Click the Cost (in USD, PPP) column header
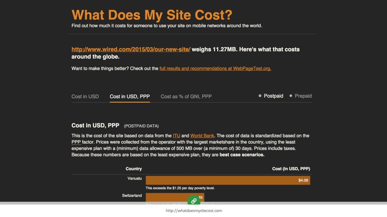 (x=291, y=169)
